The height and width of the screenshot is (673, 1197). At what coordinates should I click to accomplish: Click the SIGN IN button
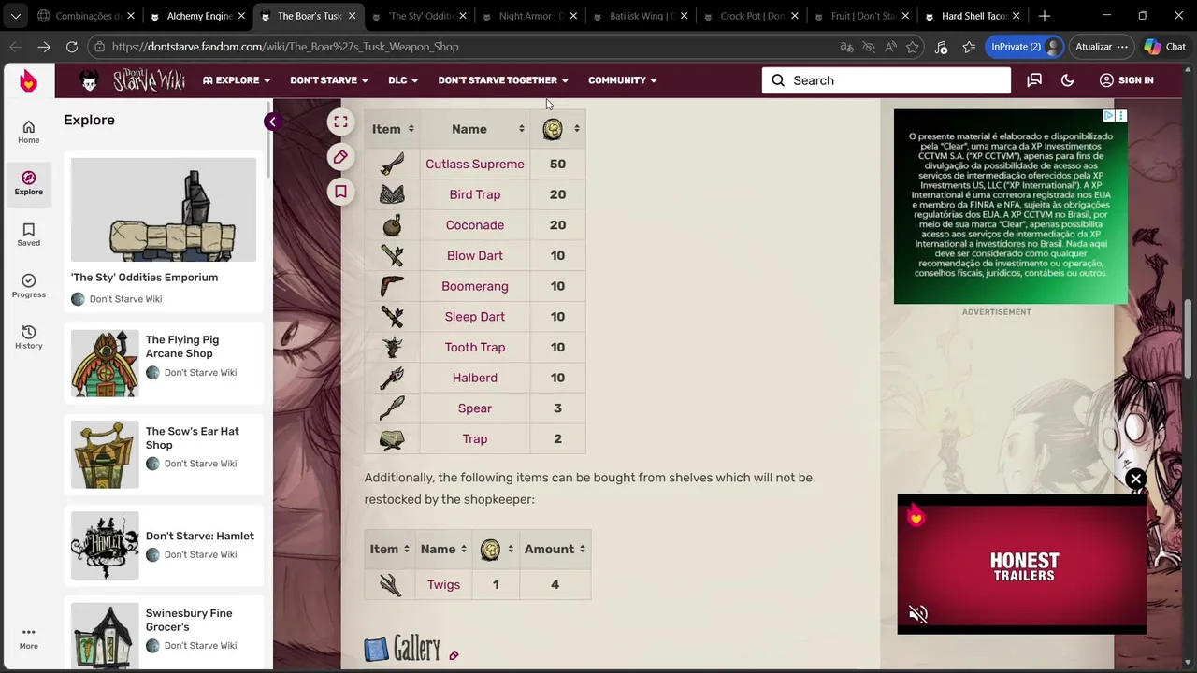tap(1126, 80)
